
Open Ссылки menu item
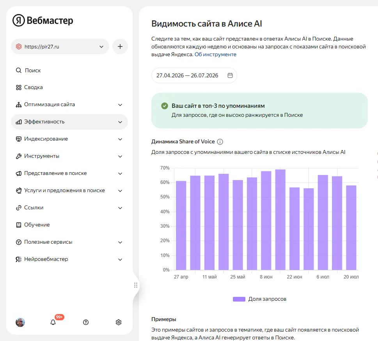coord(69,207)
